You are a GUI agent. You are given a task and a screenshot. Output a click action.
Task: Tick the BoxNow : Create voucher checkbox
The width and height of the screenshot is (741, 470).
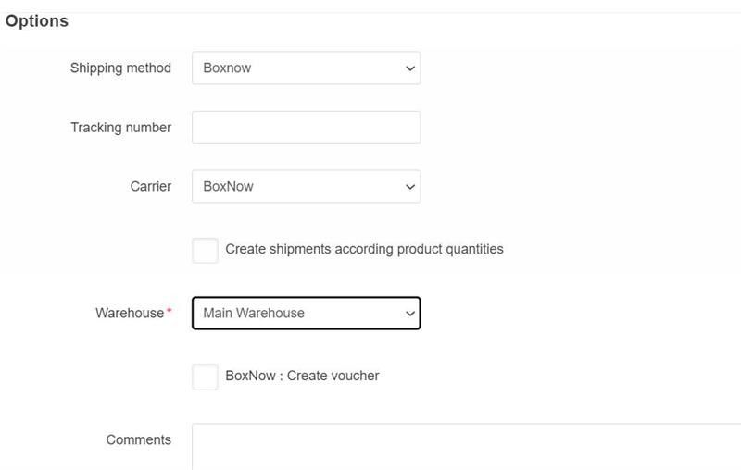205,377
